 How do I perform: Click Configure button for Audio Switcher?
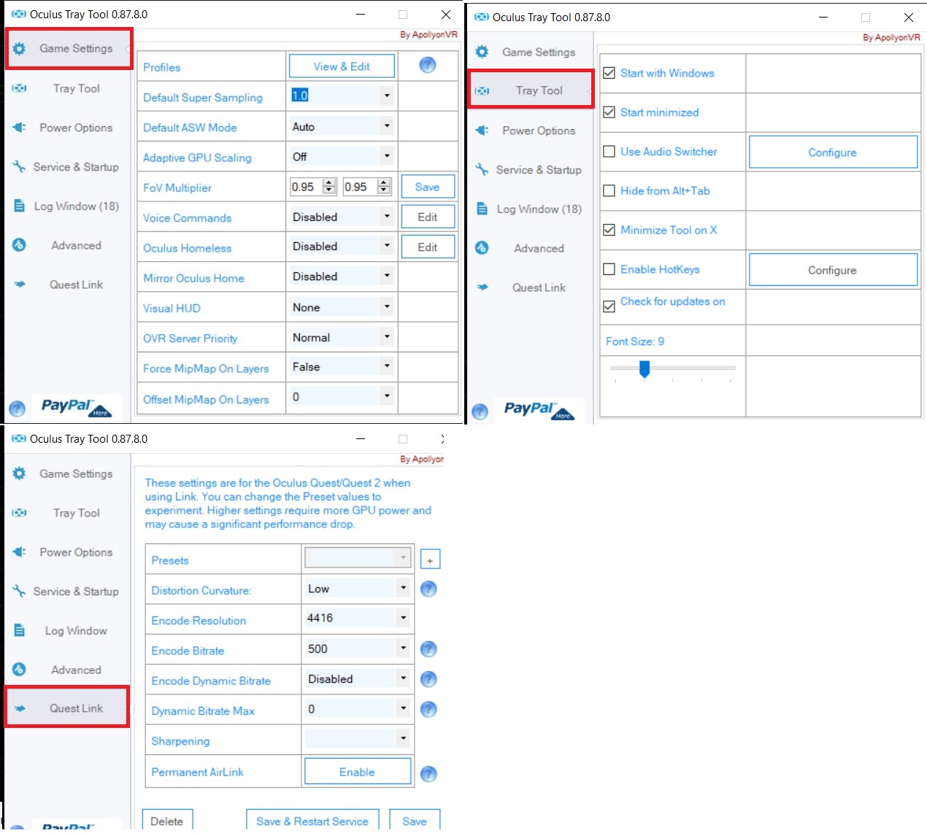coord(833,152)
